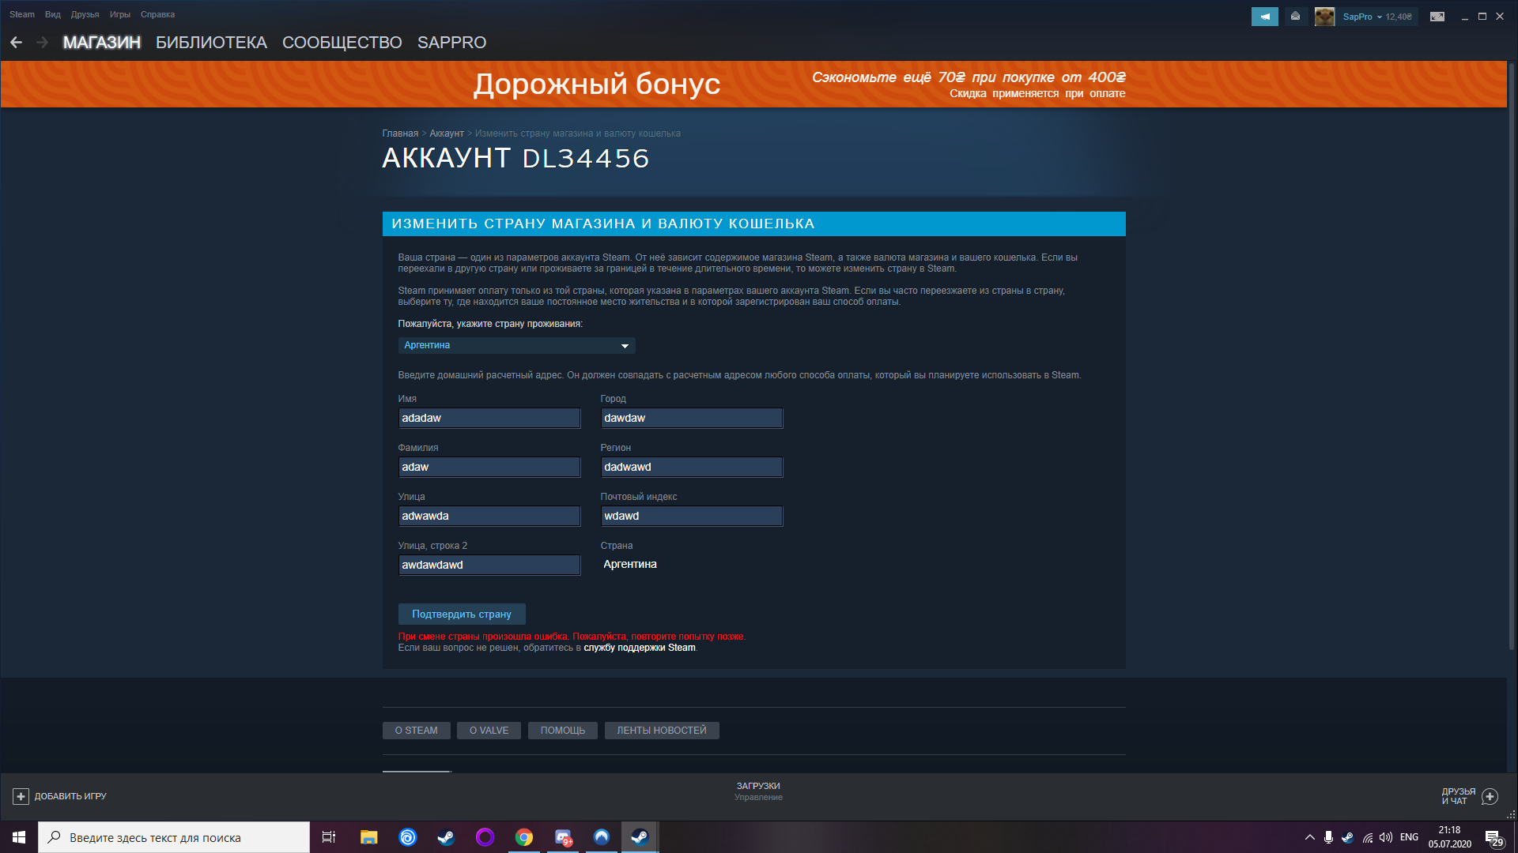This screenshot has width=1518, height=853.
Task: Open the volume tray icon
Action: click(1386, 837)
